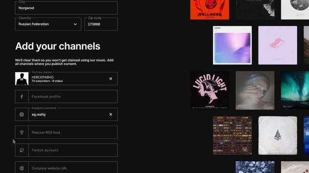This screenshot has width=309, height=173.
Task: Select the HEBCEPABHO channel name text
Action: [x=42, y=77]
